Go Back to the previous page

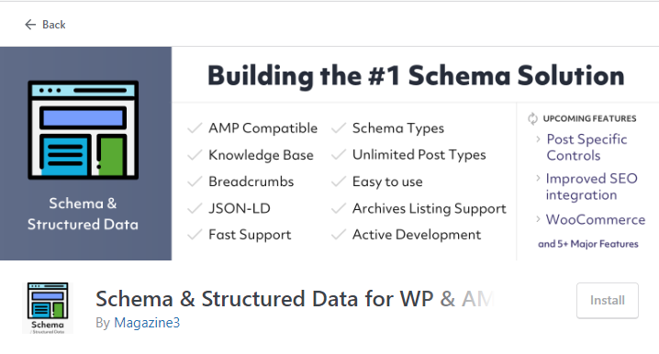tap(45, 25)
